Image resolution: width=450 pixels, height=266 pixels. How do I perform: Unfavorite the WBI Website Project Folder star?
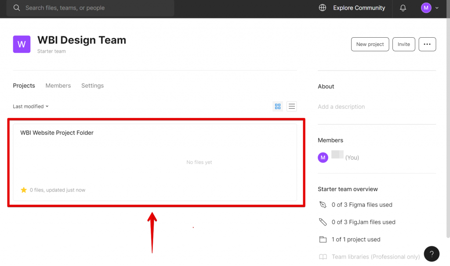tap(24, 190)
